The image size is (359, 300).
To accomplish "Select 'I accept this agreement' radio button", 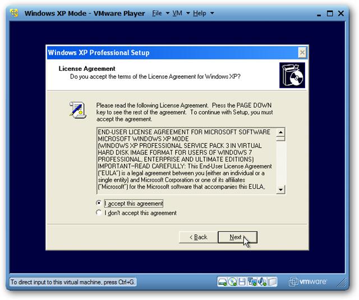I will [99, 203].
